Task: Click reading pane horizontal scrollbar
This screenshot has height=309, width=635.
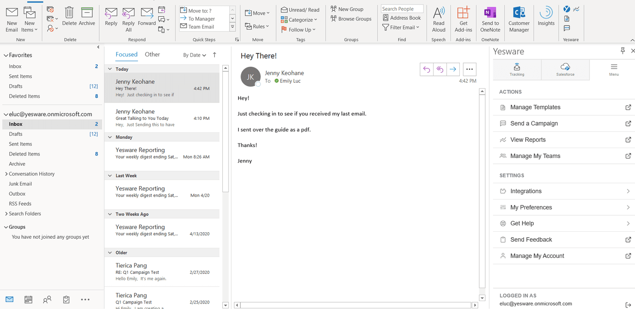Action: pyautogui.click(x=355, y=306)
